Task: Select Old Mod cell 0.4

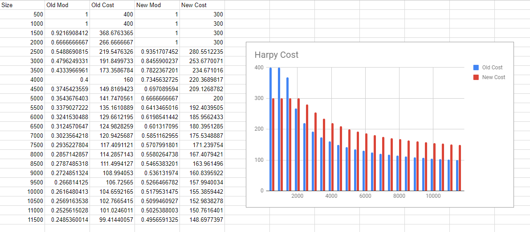Action: [x=67, y=80]
